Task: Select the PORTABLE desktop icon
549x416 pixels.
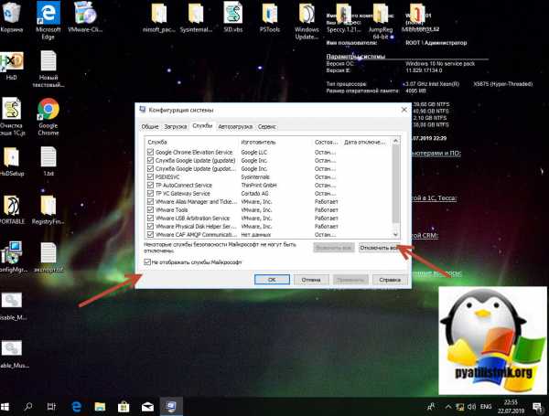Action: coord(12,209)
